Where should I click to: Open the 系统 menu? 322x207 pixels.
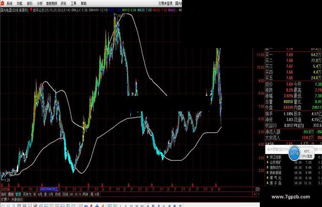pos(9,3)
